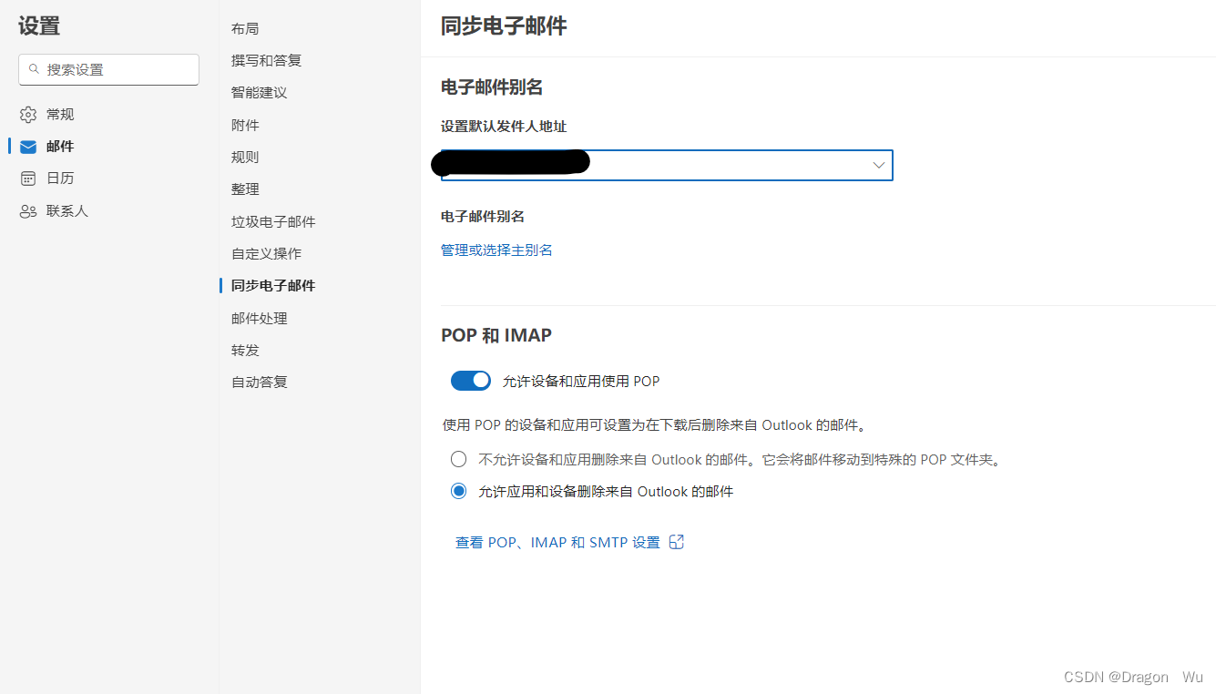Click the redacted default sender address field
Image resolution: width=1216 pixels, height=694 pixels.
point(667,165)
